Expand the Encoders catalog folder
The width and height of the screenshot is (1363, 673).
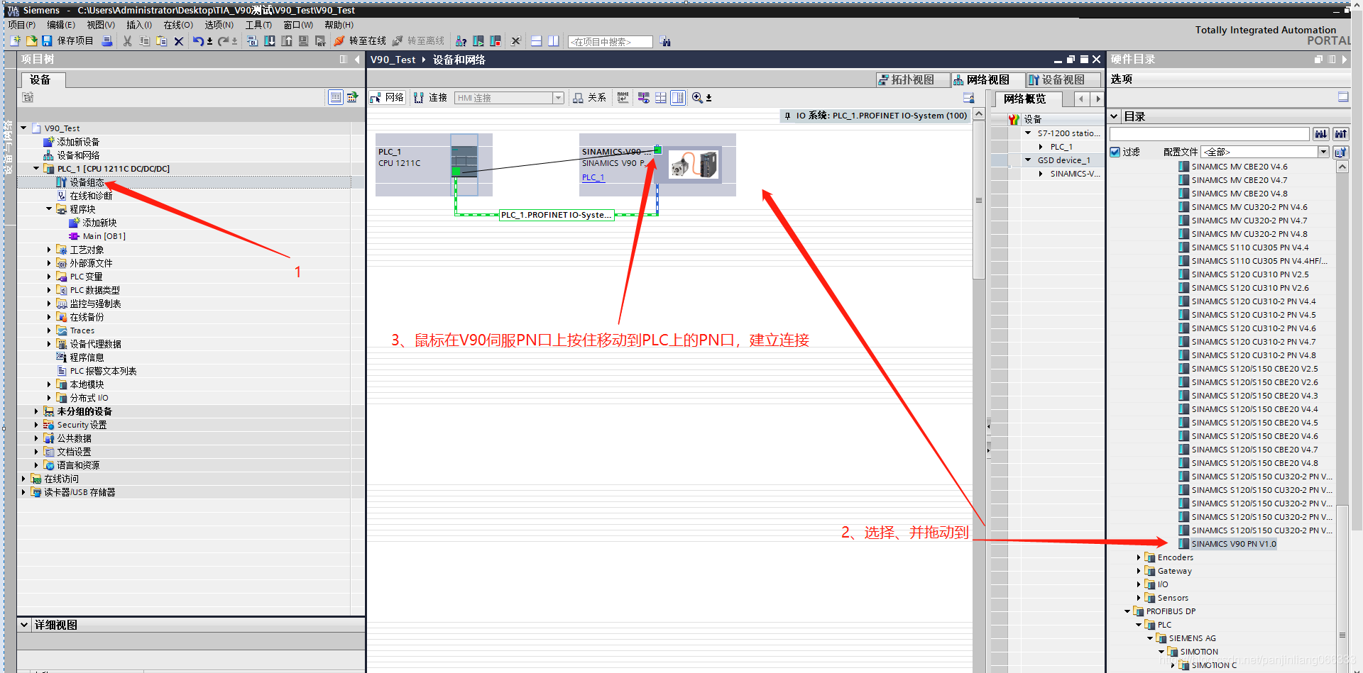point(1138,557)
